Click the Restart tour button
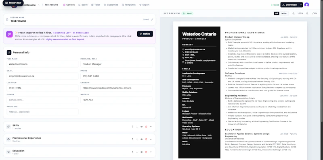Viewport: 323px width, 160px height. pyautogui.click(x=13, y=3)
